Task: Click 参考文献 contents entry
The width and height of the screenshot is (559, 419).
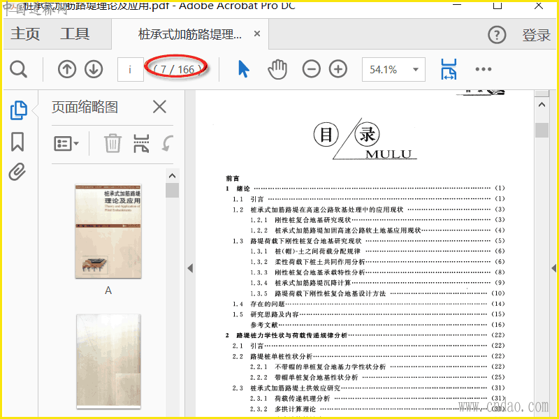Action: click(377, 325)
